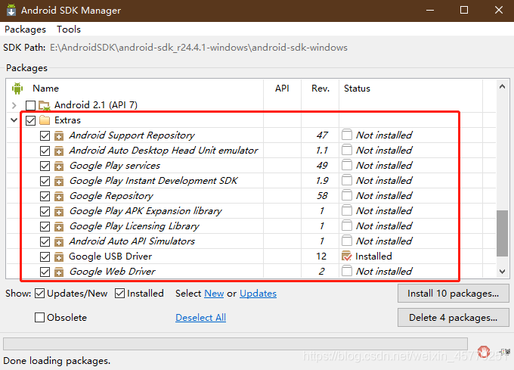The image size is (514, 370).
Task: Click the Google Play Instant Development SDK package icon
Action: click(x=59, y=181)
